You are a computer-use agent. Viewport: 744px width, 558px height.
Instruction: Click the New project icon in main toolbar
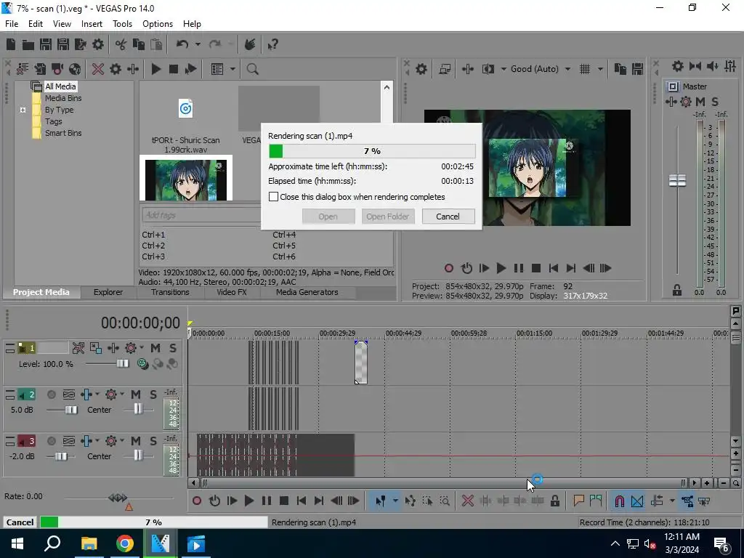pos(10,44)
